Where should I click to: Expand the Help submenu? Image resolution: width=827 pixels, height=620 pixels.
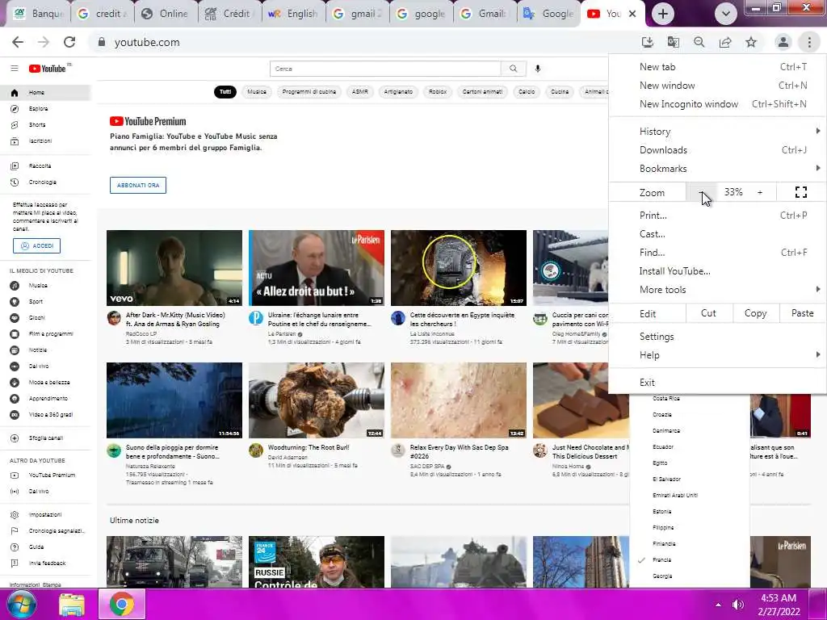718,355
